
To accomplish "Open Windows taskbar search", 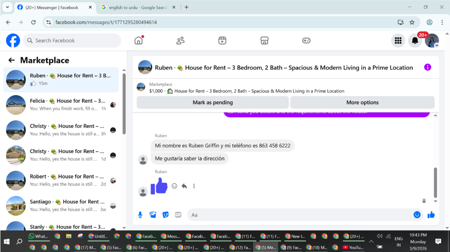I will 19,241.
